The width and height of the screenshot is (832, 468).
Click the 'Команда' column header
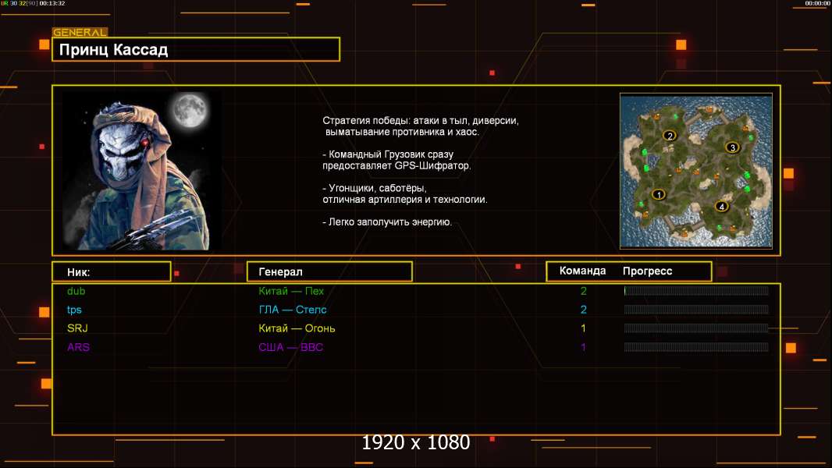click(x=582, y=271)
